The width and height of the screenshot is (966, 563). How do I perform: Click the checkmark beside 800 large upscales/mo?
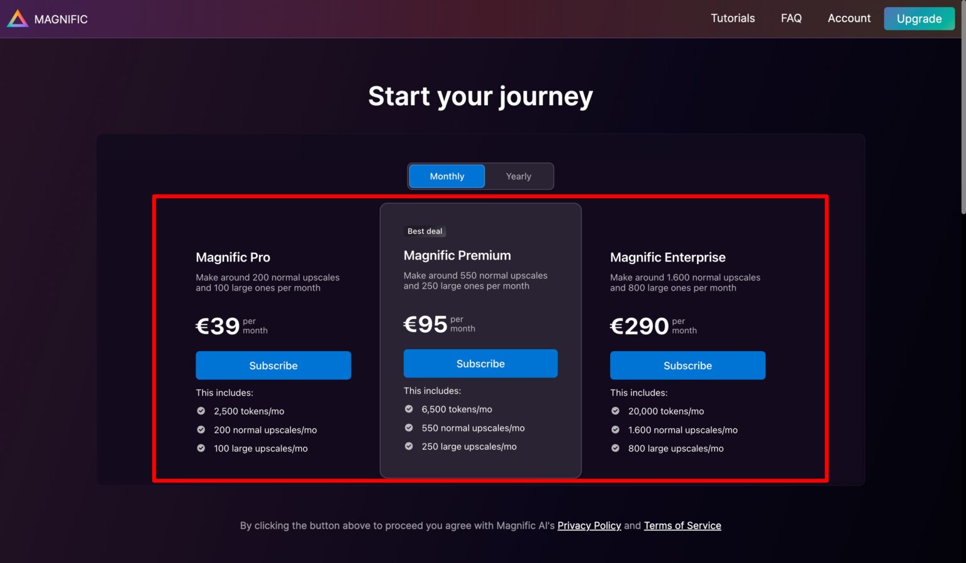pos(615,448)
